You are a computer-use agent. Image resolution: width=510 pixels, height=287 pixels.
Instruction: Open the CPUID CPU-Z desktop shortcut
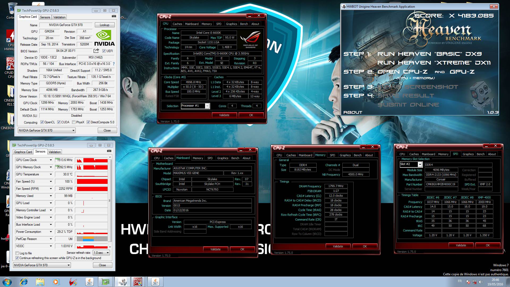(x=10, y=67)
